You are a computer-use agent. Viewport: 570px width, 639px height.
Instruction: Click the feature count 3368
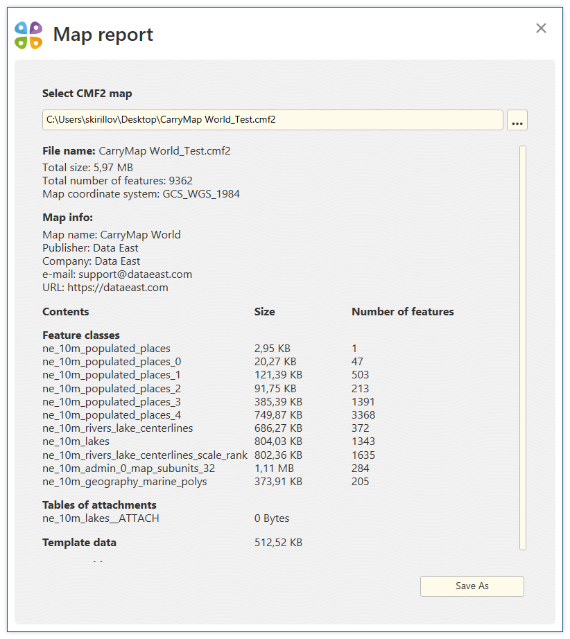tap(363, 414)
